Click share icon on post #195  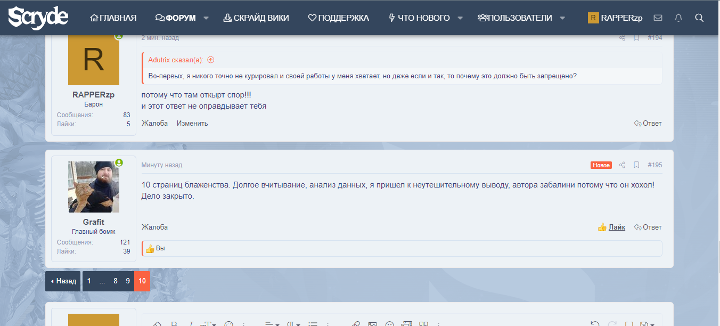(622, 165)
